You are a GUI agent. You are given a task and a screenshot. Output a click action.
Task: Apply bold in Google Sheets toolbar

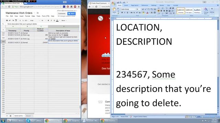point(48,20)
